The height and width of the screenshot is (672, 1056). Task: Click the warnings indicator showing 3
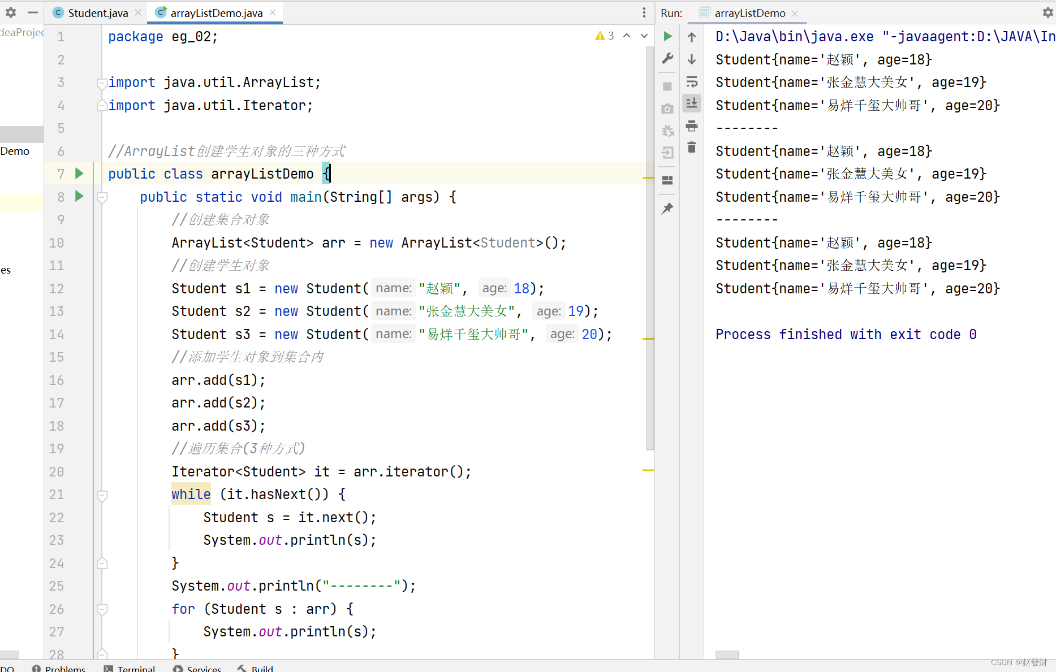tap(605, 36)
